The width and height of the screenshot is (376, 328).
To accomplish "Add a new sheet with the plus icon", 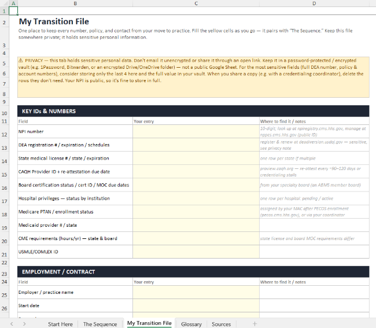I will [x=255, y=324].
